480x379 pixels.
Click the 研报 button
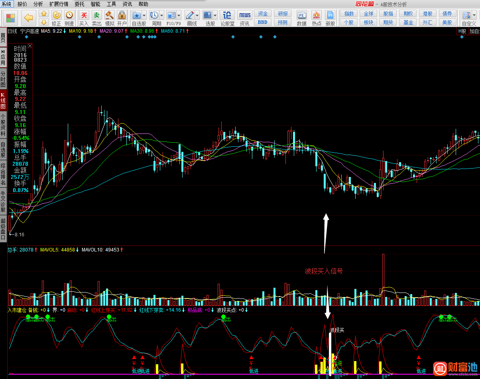[x=283, y=14]
